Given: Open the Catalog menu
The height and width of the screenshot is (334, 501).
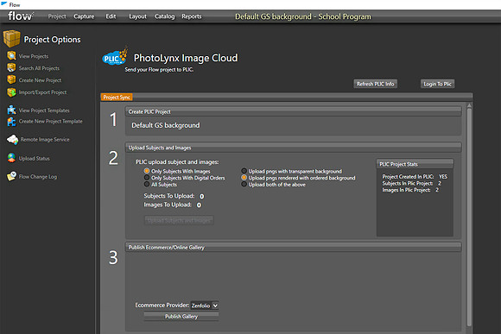Looking at the screenshot, I should (x=164, y=16).
